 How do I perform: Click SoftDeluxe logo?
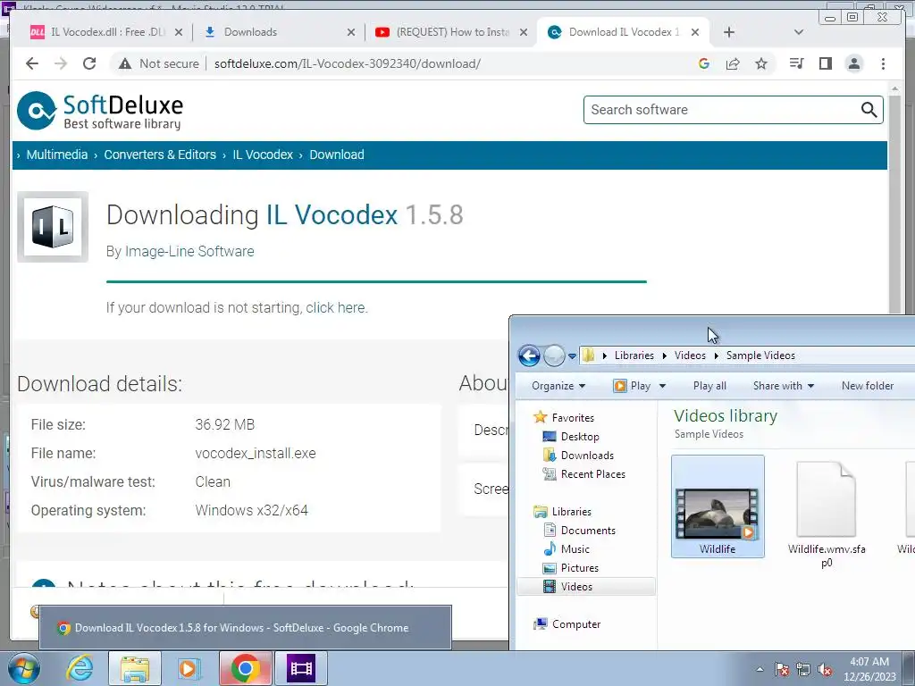[100, 111]
